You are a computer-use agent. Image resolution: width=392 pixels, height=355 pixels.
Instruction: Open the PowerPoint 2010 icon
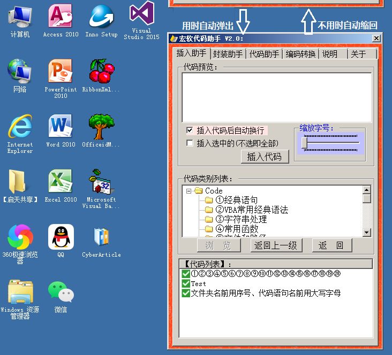[x=61, y=72]
